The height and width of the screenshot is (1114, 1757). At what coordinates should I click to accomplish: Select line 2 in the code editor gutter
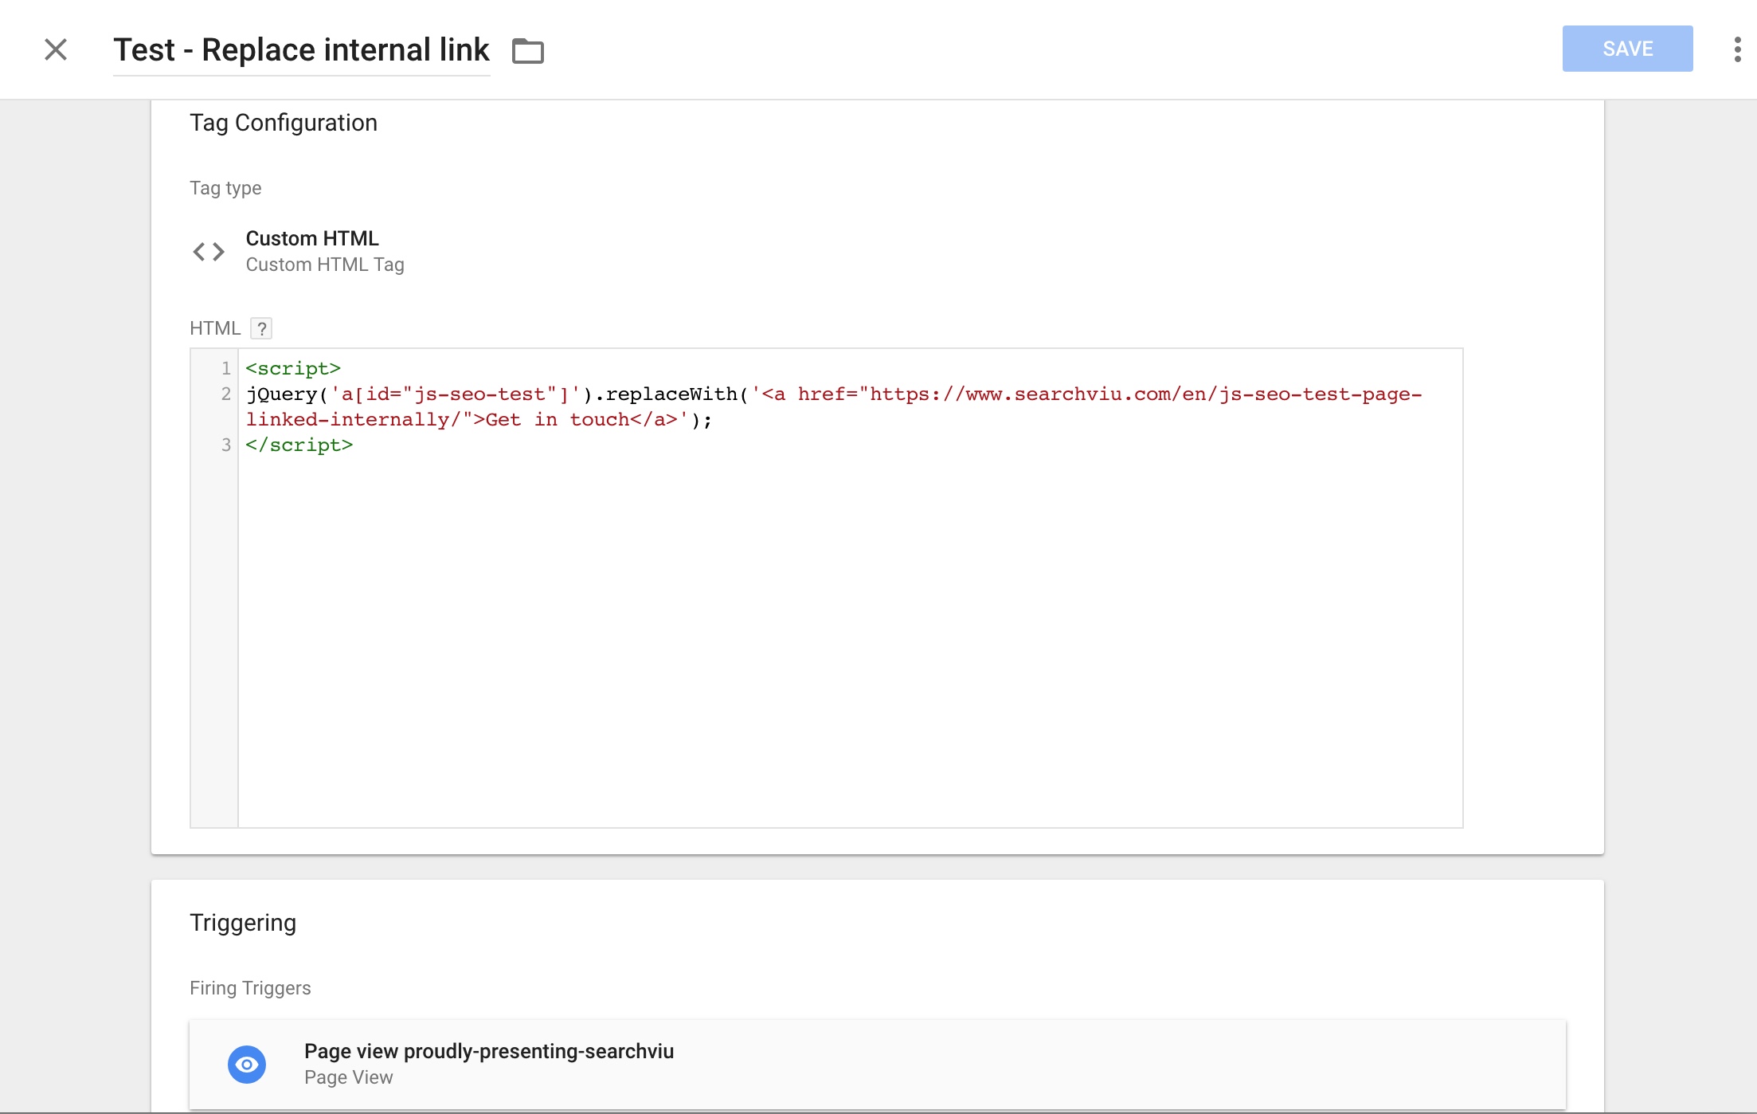225,394
